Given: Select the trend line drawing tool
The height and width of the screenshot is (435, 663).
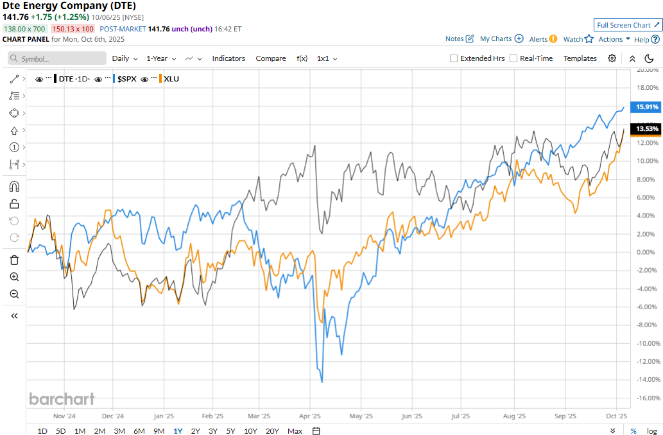Looking at the screenshot, I should (14, 79).
